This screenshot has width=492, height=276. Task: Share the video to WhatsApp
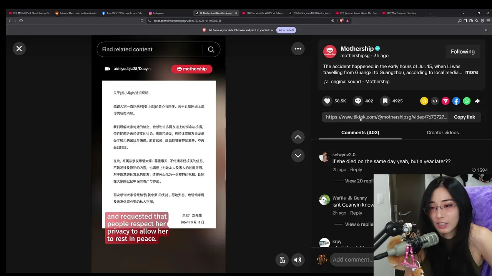(467, 101)
